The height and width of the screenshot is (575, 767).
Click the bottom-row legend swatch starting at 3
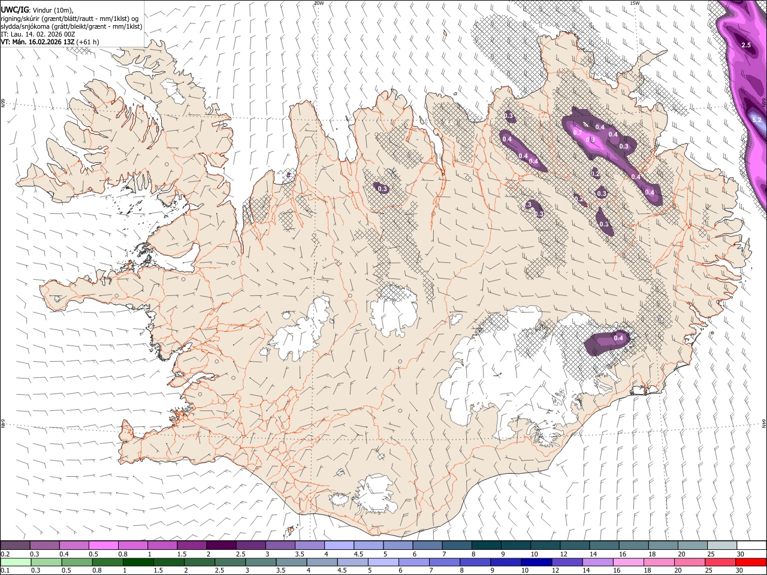(261, 562)
